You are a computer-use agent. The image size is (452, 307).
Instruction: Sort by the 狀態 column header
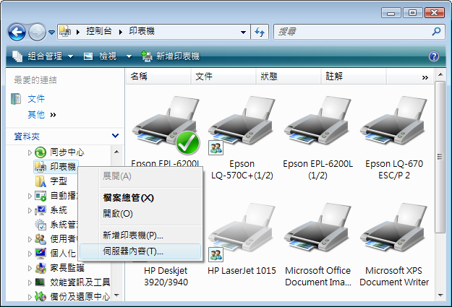pos(289,77)
